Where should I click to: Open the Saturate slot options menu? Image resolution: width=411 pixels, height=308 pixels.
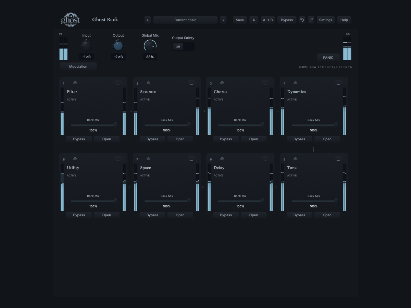pyautogui.click(x=191, y=84)
